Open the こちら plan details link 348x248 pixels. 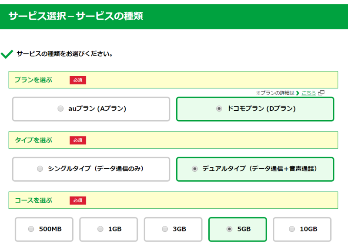click(x=308, y=93)
